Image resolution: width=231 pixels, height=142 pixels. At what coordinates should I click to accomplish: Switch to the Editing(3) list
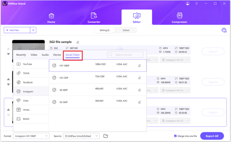pos(104,30)
